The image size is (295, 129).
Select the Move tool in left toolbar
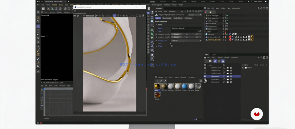[38, 26]
